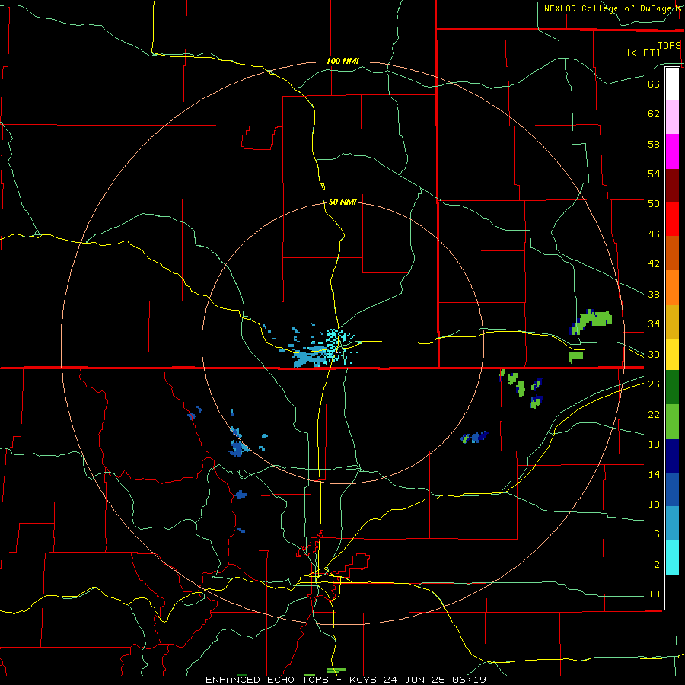Click the "14" legend value
Screen dimensions: 685x685
[654, 474]
